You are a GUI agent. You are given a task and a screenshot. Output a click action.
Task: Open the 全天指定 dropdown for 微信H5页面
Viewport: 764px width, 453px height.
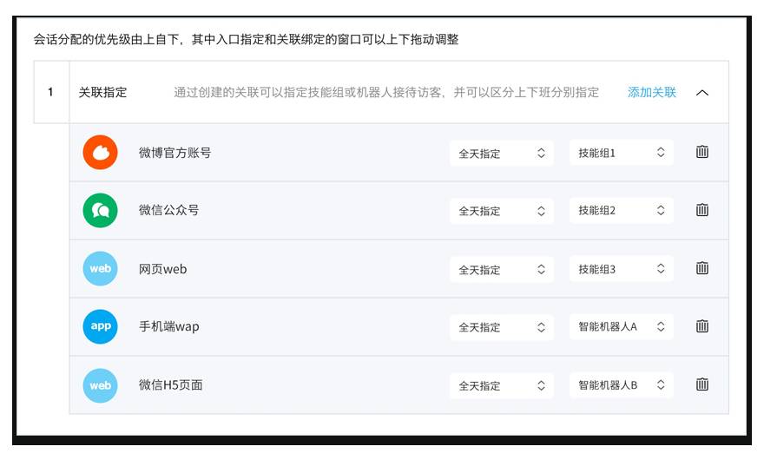pos(501,385)
